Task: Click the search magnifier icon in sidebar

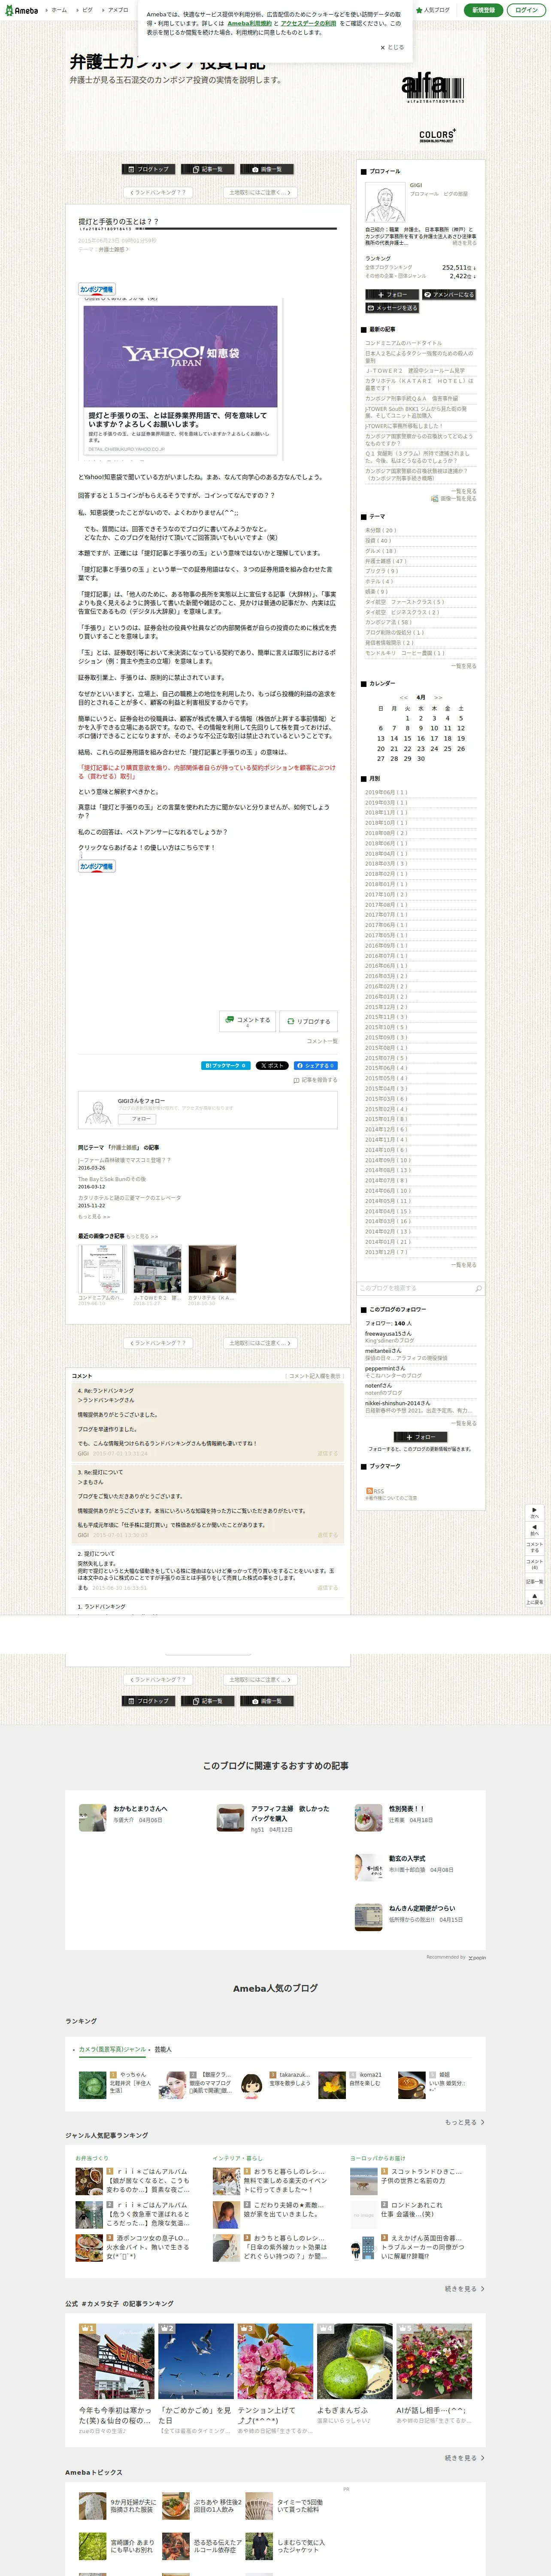Action: tap(478, 1288)
